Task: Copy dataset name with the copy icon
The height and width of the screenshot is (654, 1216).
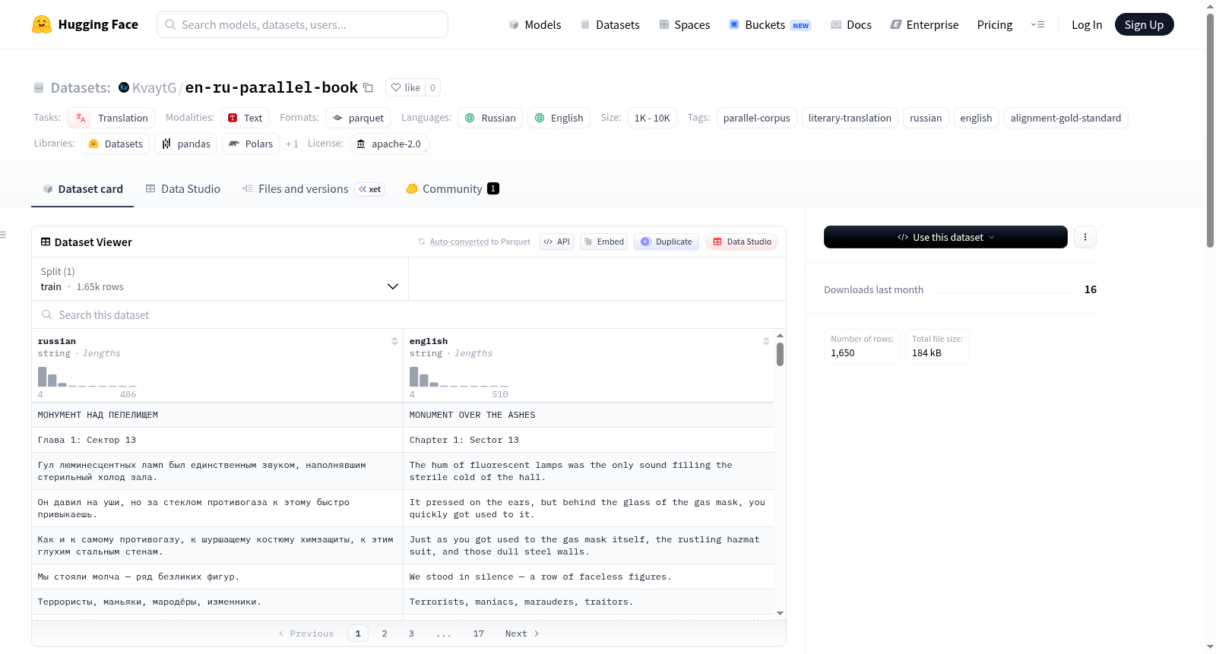Action: pyautogui.click(x=368, y=87)
